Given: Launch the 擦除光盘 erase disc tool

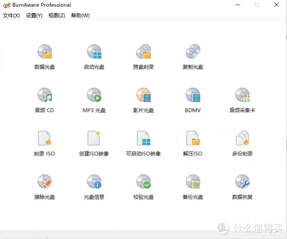Looking at the screenshot, I should (x=45, y=187).
